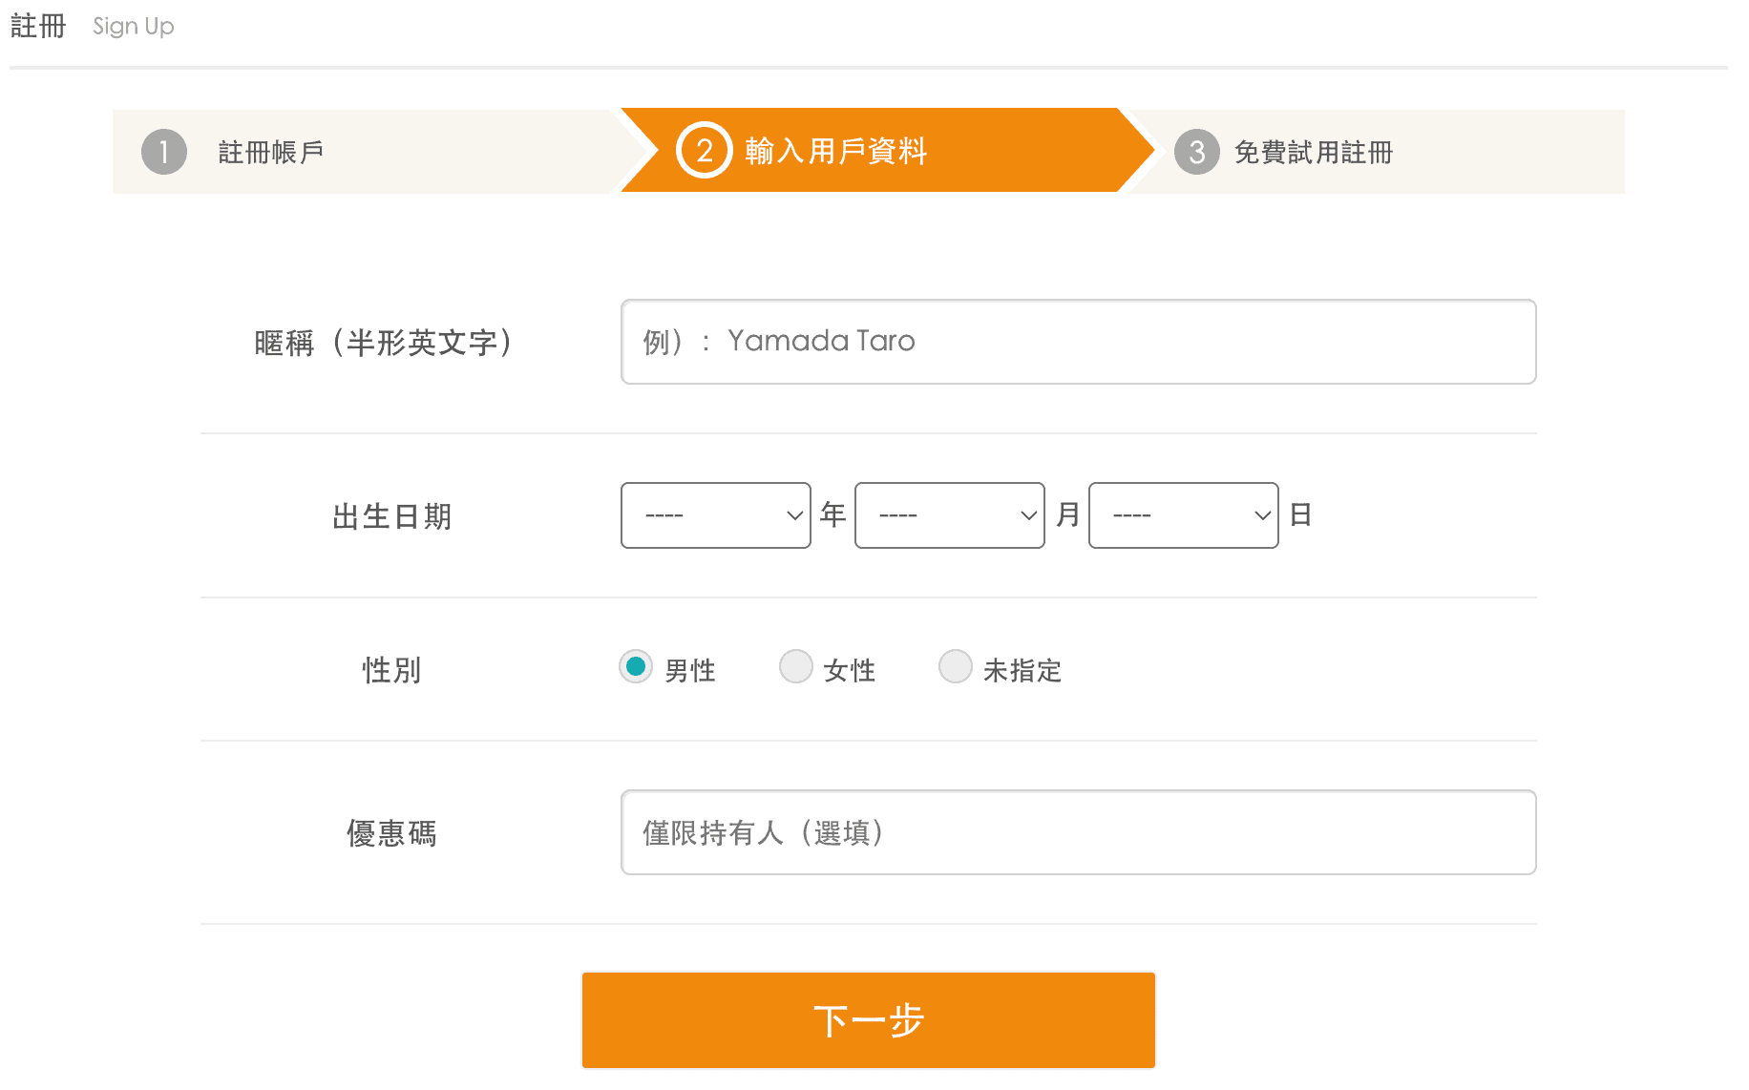This screenshot has height=1090, width=1749.
Task: Click the step 3 免費試用註冊 circle icon
Action: (1196, 151)
